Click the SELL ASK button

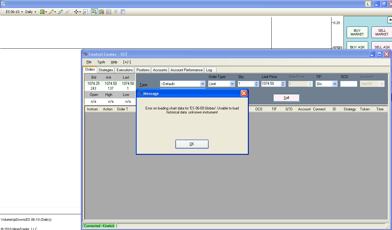(382, 46)
